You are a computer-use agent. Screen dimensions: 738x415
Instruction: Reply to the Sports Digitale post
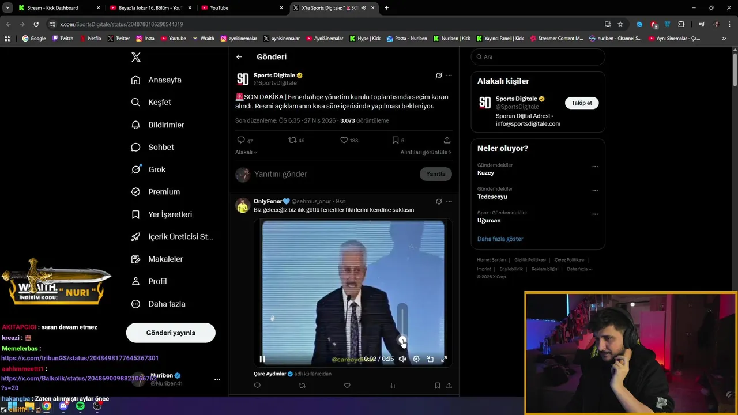pos(241,140)
